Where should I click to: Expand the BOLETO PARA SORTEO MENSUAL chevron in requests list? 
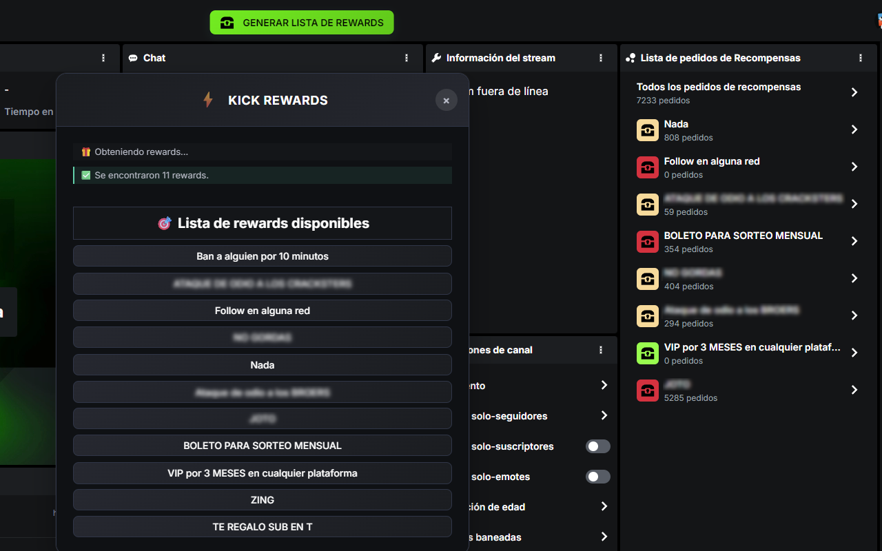point(854,241)
